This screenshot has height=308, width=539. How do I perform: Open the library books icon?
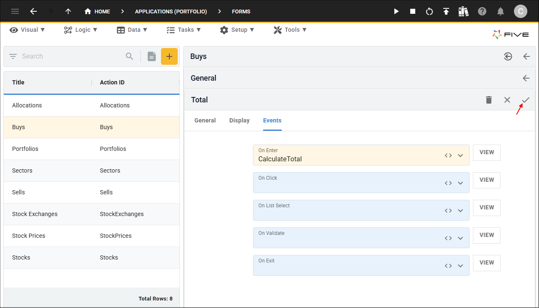463,11
